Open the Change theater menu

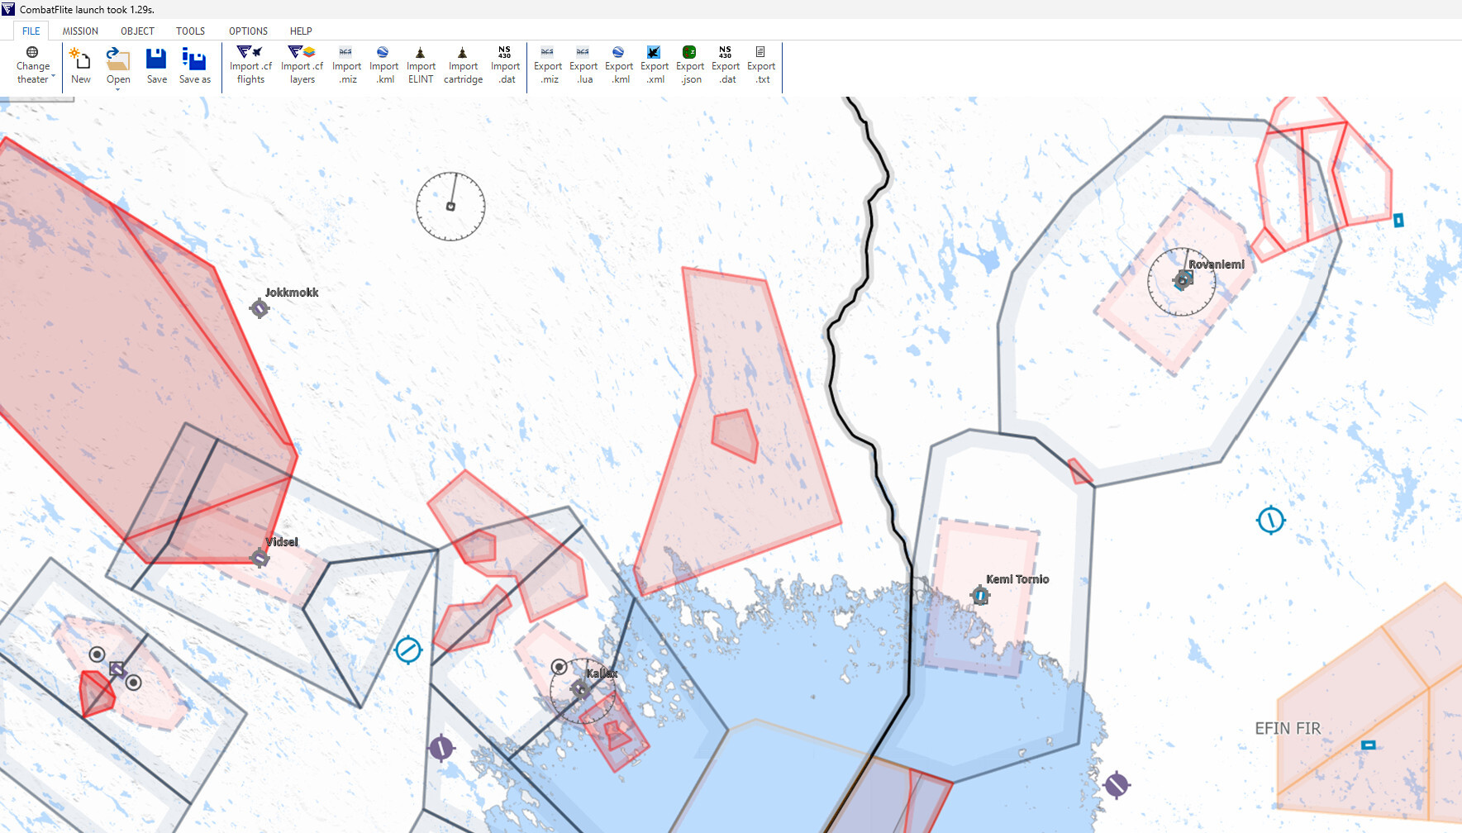click(34, 65)
